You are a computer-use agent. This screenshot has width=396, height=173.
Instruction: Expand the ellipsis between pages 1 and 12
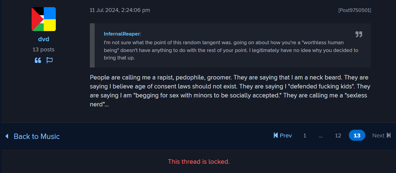pos(321,136)
